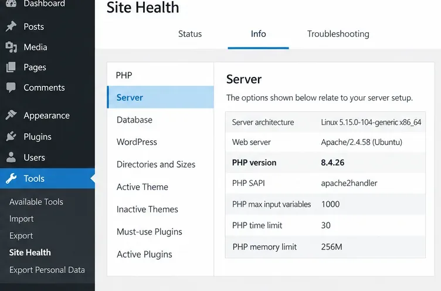Screen dimensions: 441x291
Task: Click the 8.4.26 version value
Action: pyautogui.click(x=333, y=163)
